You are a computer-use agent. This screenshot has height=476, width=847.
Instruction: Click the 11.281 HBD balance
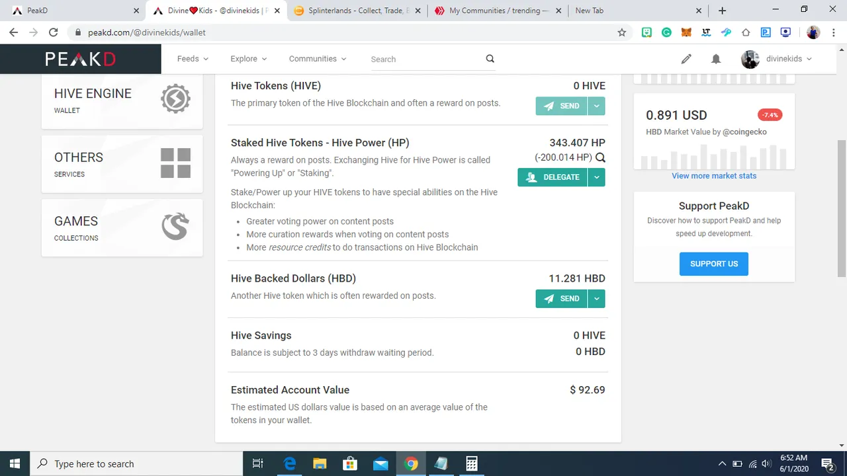pos(577,278)
